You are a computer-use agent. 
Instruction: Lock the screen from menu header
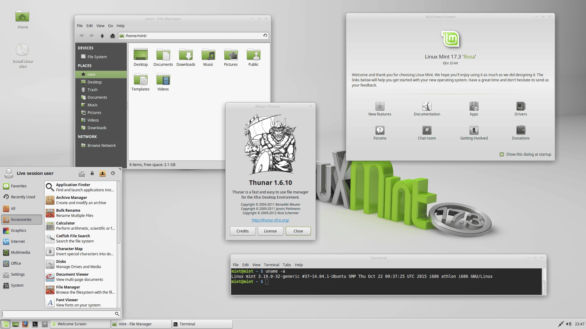coord(92,173)
